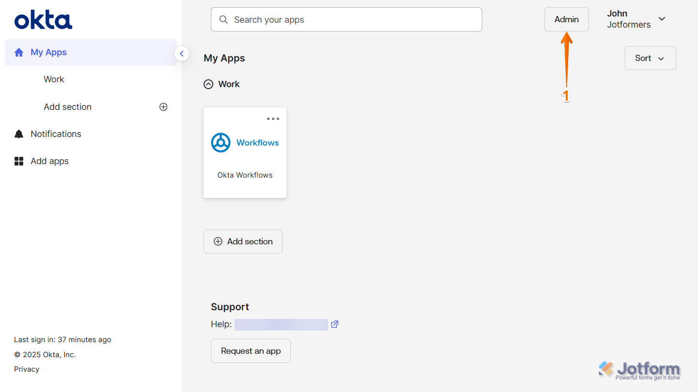Collapse the sidebar with the chevron button

[182, 54]
